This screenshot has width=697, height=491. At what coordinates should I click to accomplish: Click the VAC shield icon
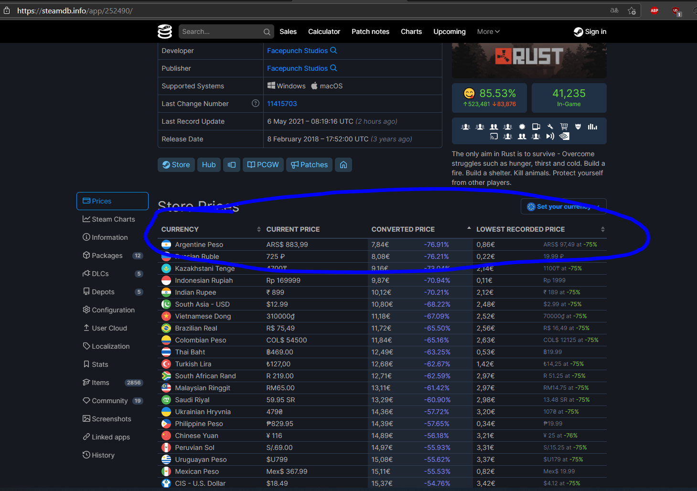click(578, 127)
